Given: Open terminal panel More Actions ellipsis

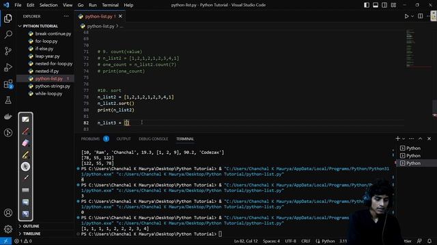Looking at the screenshot, I should pos(411,139).
